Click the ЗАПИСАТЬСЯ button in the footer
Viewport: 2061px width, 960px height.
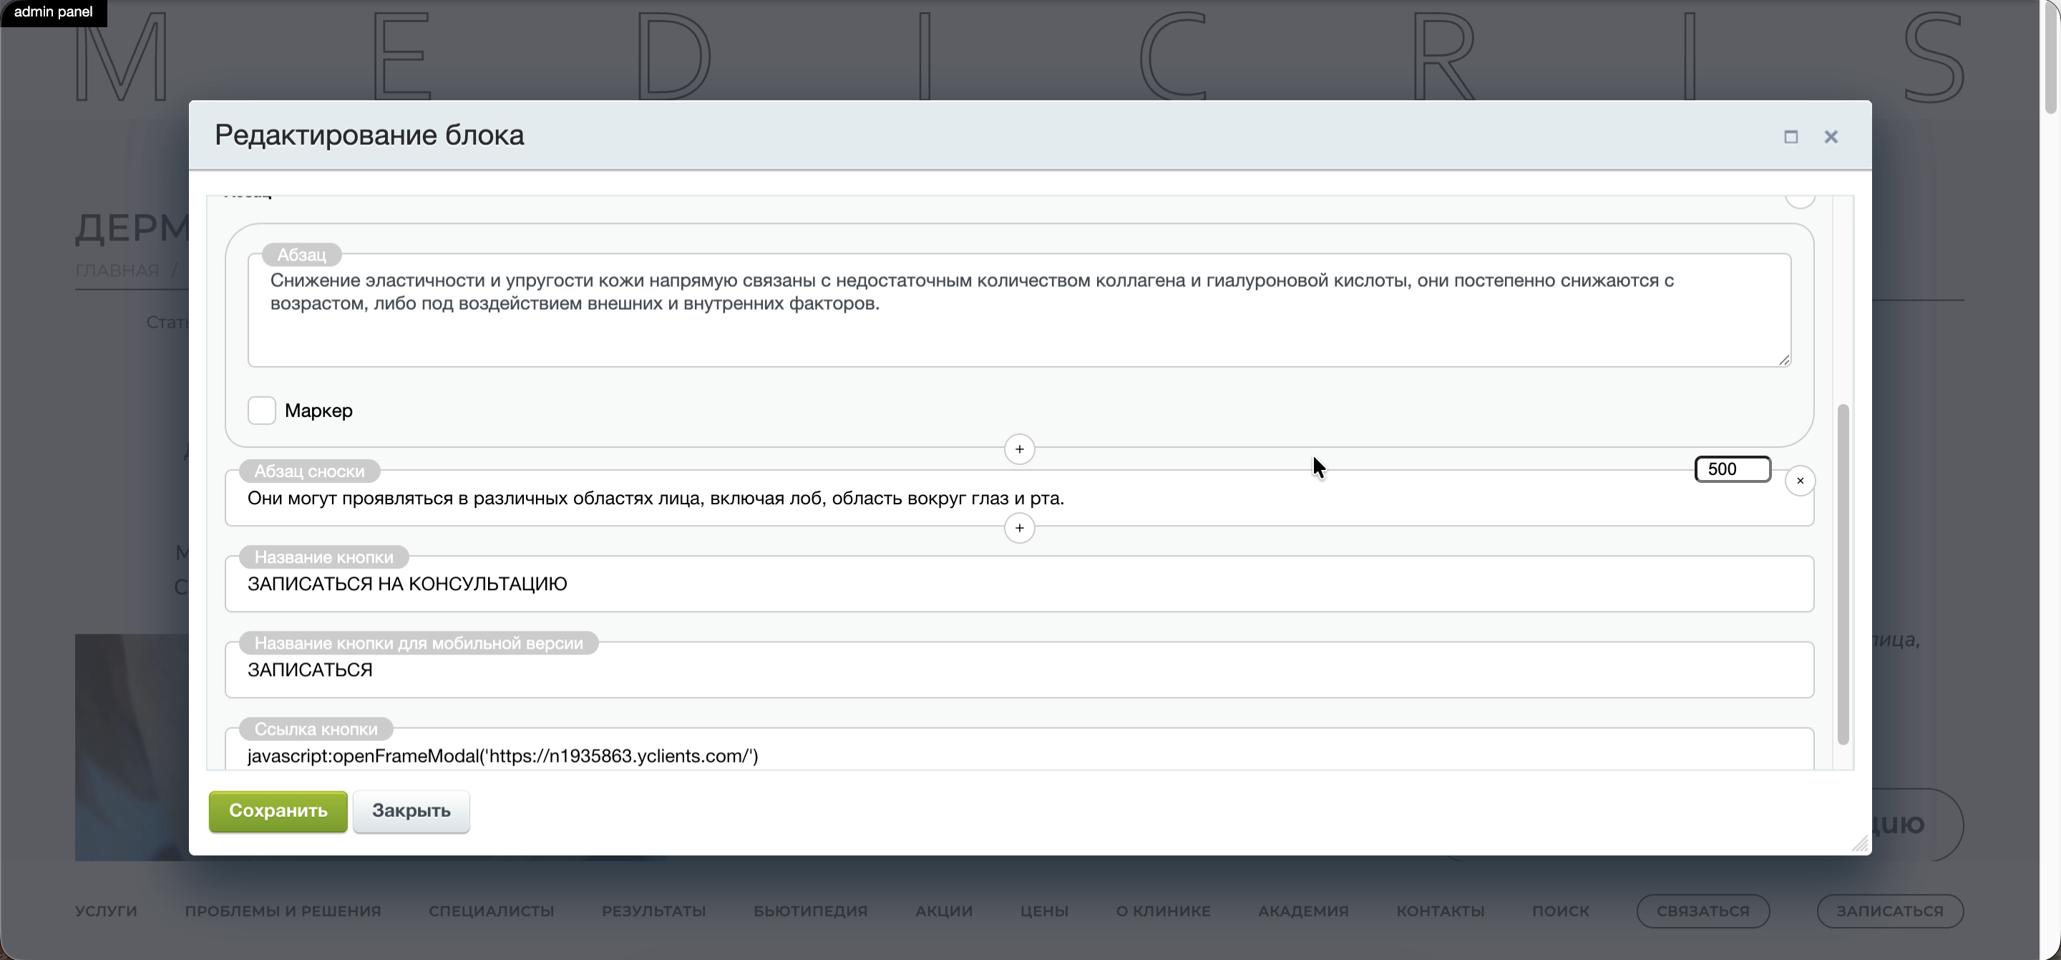point(1890,911)
